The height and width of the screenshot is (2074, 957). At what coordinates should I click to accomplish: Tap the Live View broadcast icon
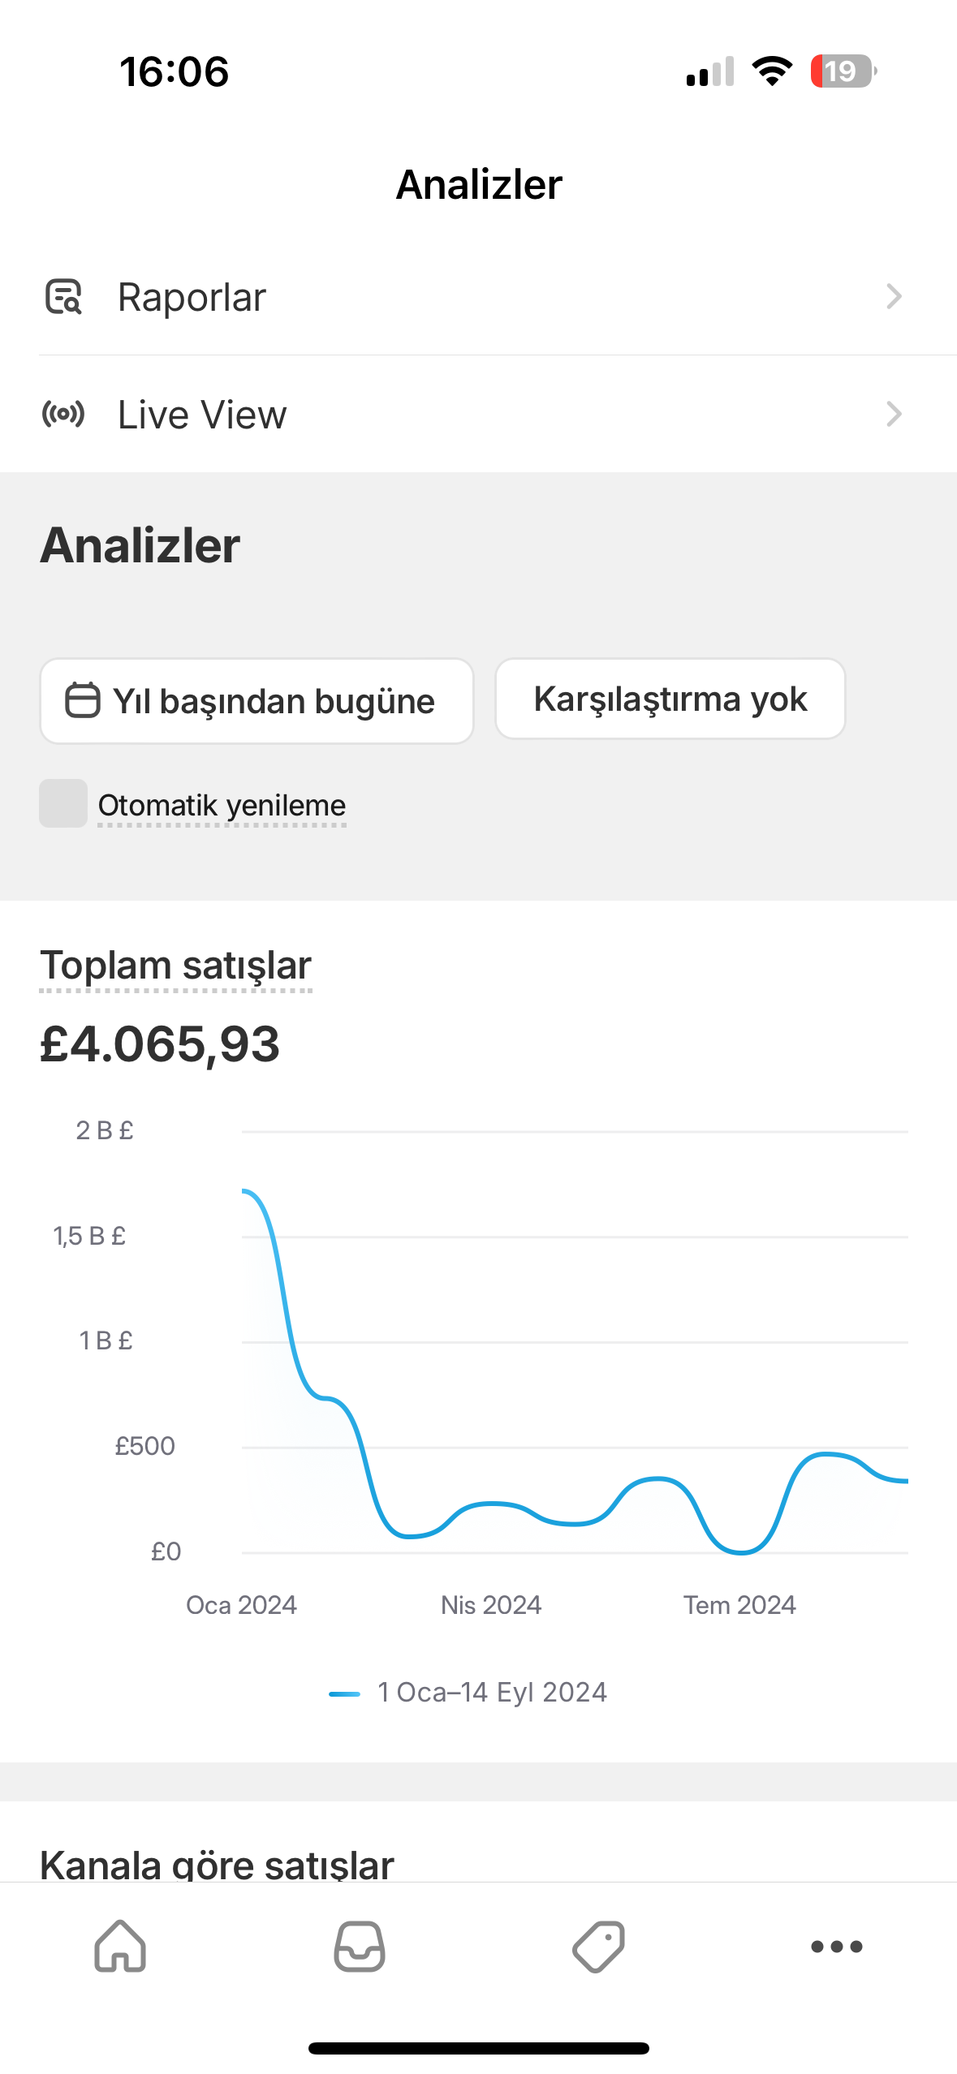(63, 414)
